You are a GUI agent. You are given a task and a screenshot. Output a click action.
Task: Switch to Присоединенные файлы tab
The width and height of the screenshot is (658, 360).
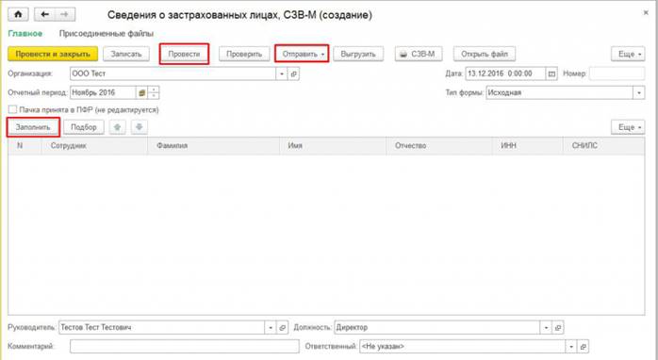107,34
